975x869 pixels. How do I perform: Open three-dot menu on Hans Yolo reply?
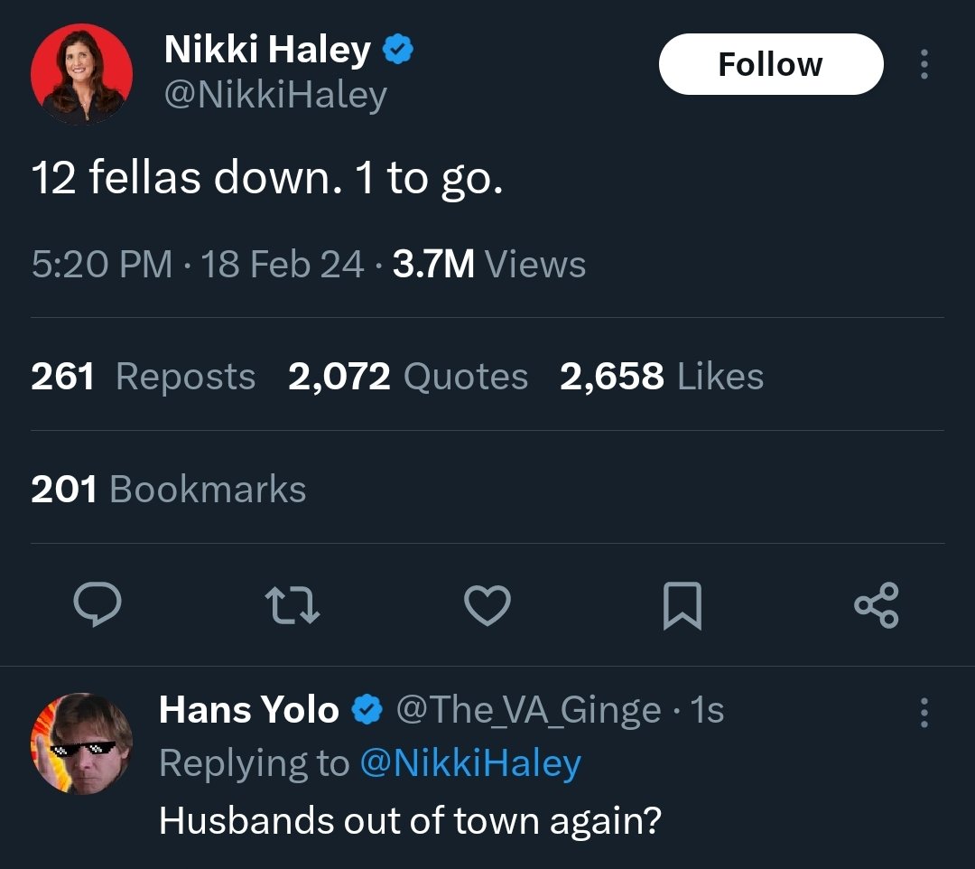(924, 713)
